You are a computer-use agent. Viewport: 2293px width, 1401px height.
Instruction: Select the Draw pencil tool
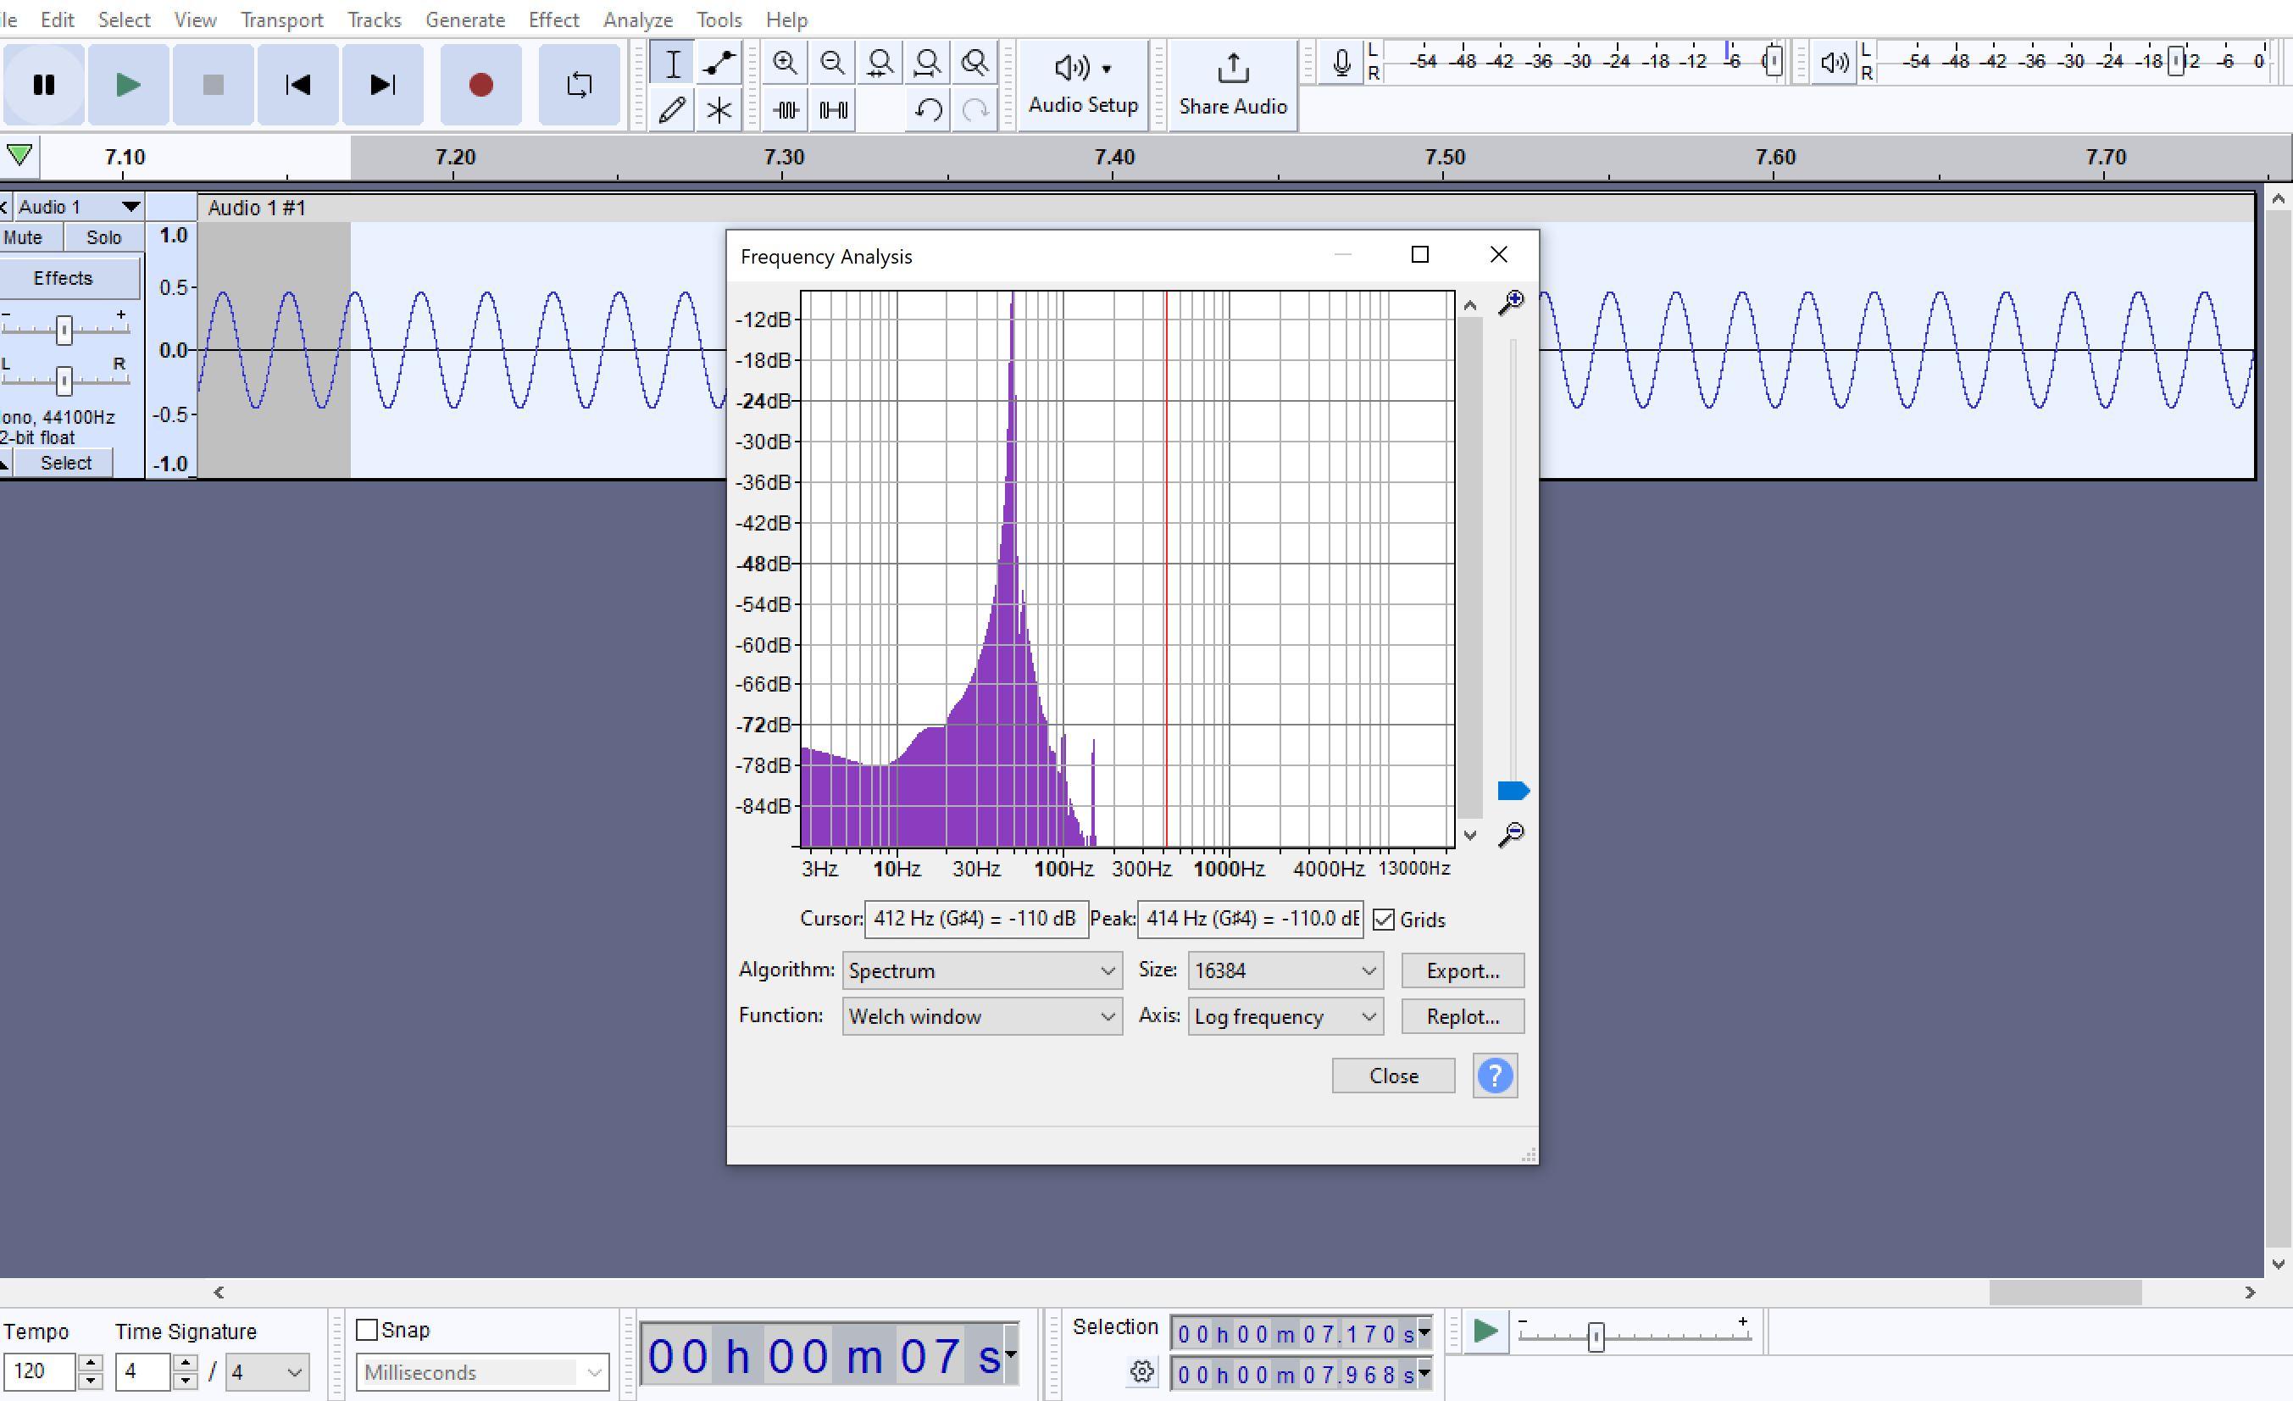(x=672, y=110)
